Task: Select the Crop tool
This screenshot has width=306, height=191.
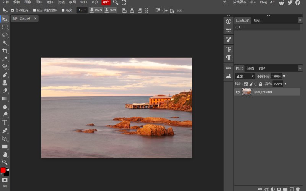Action: (x=5, y=51)
